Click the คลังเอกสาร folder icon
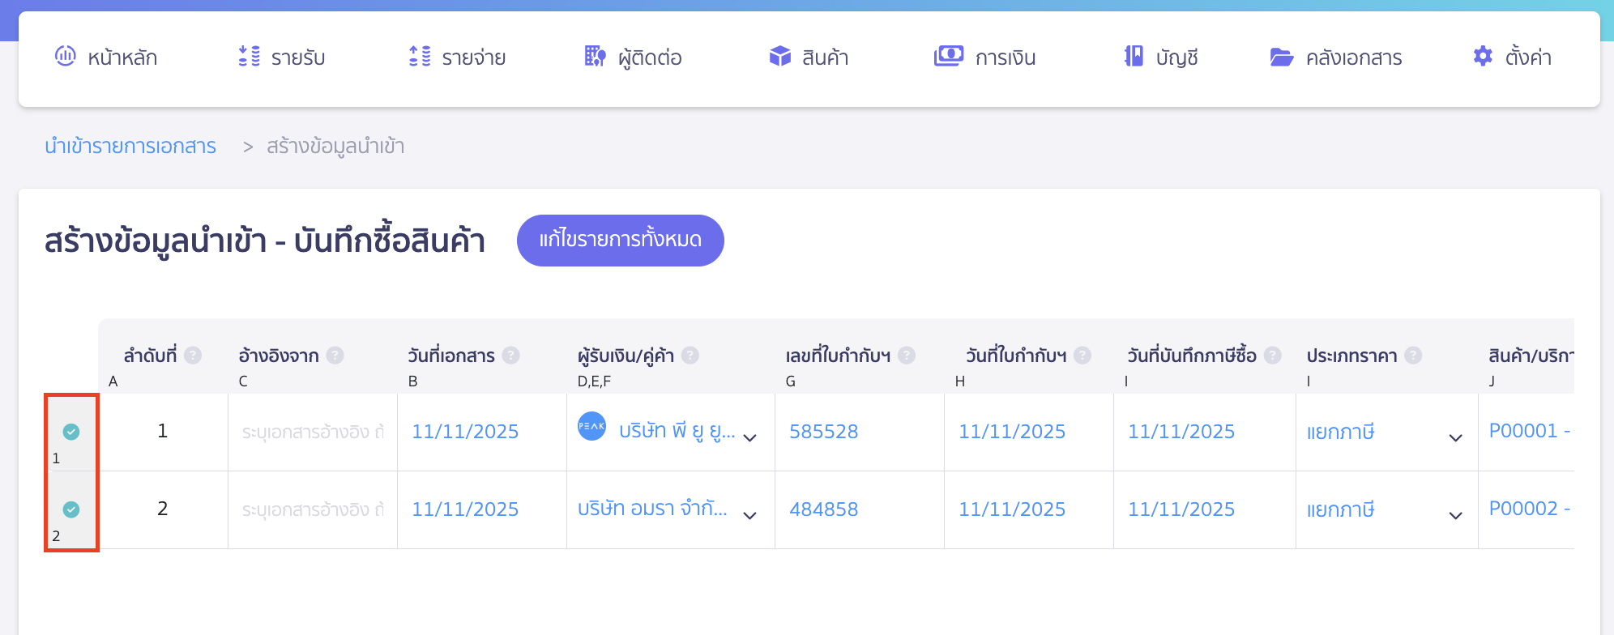1614x635 pixels. point(1282,57)
